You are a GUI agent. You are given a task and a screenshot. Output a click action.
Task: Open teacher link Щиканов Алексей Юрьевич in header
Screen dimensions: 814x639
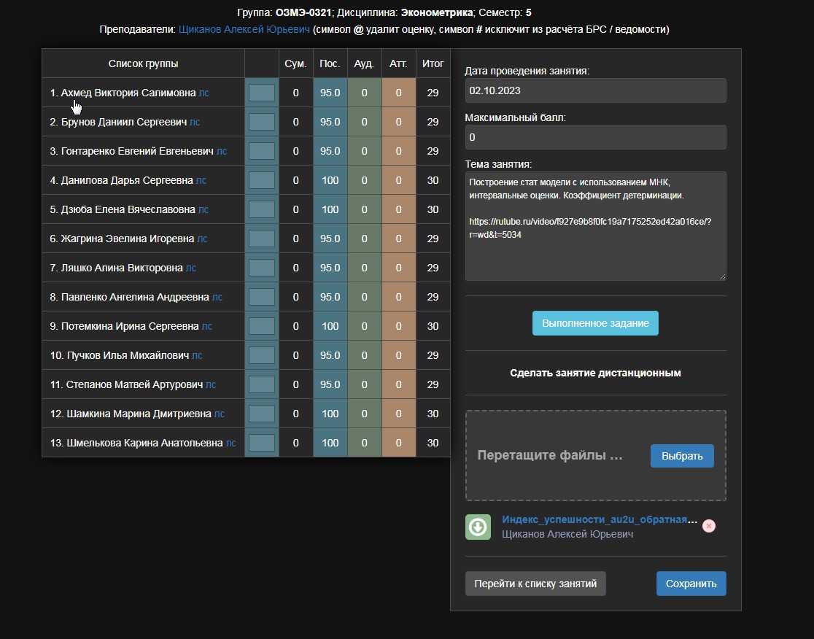pyautogui.click(x=244, y=29)
